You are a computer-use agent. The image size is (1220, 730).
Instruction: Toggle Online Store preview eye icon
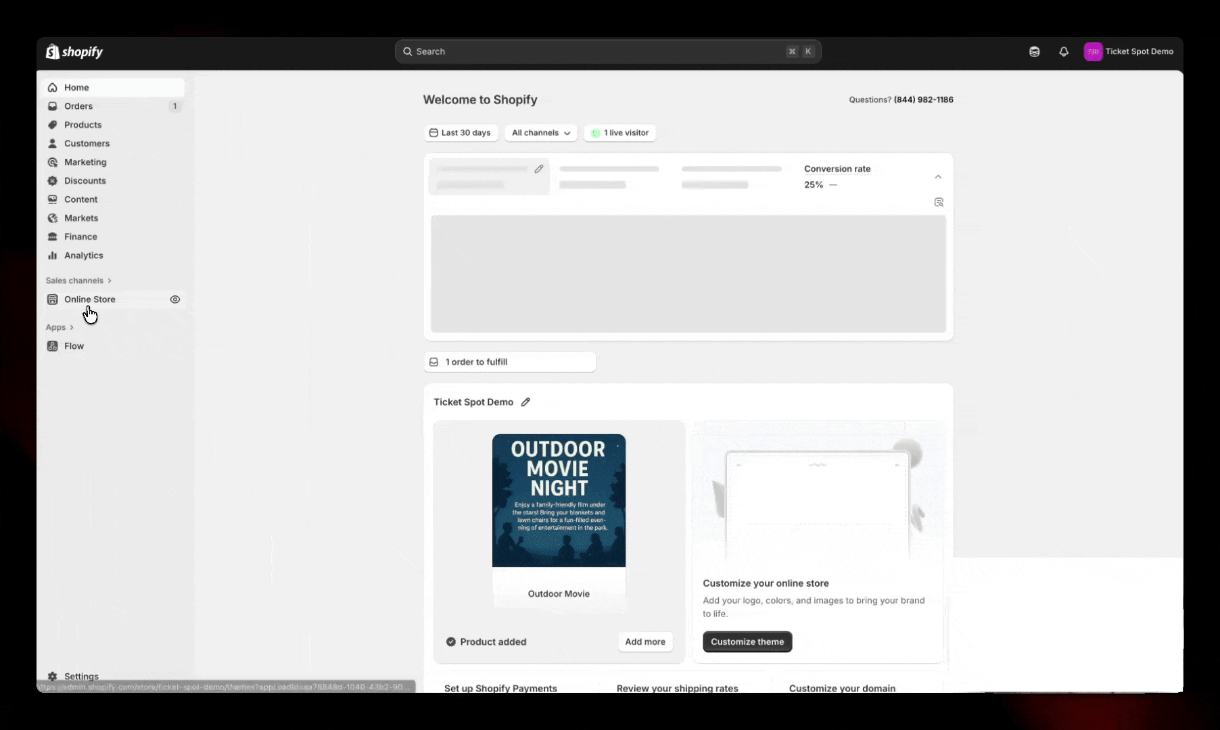click(175, 299)
